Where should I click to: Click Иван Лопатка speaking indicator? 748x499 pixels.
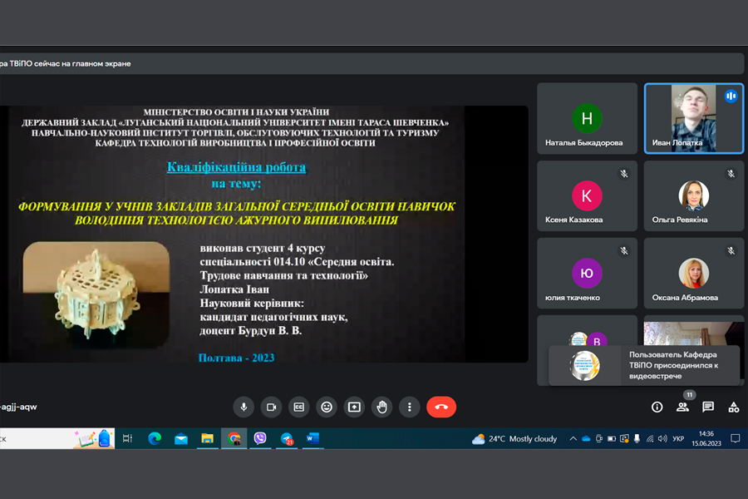(731, 96)
